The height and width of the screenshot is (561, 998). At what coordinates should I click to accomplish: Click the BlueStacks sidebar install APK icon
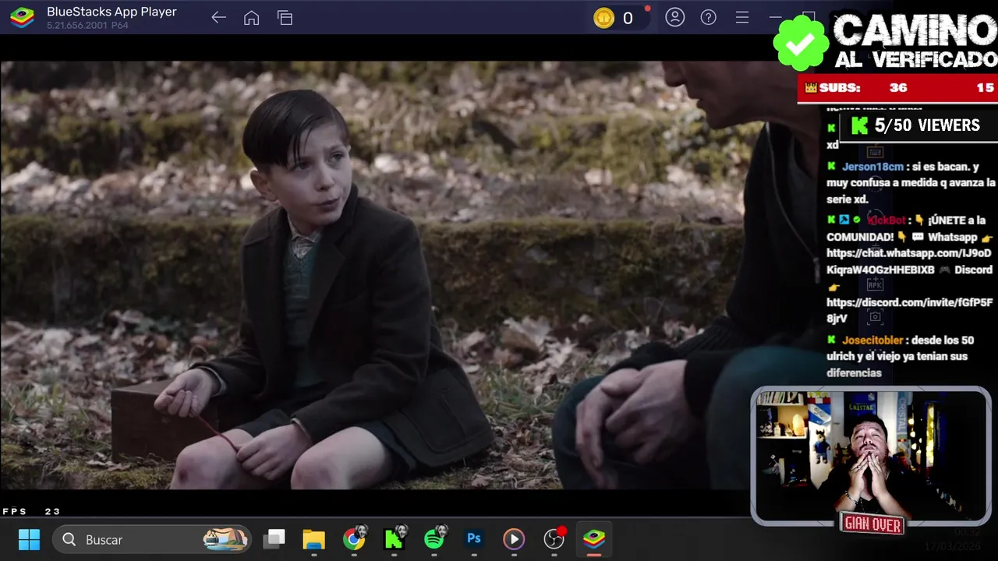875,284
